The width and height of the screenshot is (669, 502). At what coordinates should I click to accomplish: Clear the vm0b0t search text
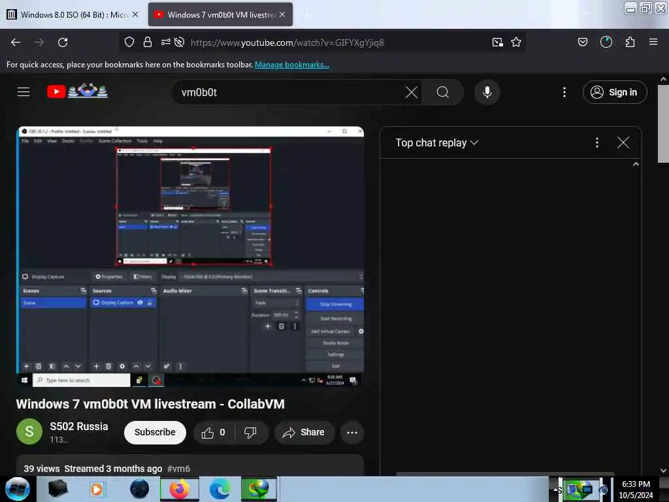[x=412, y=92]
